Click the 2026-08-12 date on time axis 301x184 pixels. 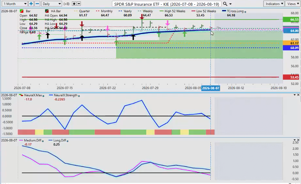click(x=236, y=88)
